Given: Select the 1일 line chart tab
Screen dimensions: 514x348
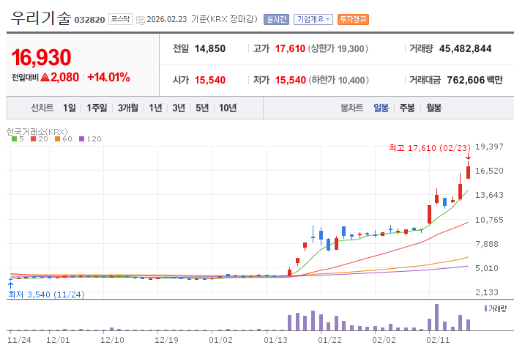Looking at the screenshot, I should [70, 108].
